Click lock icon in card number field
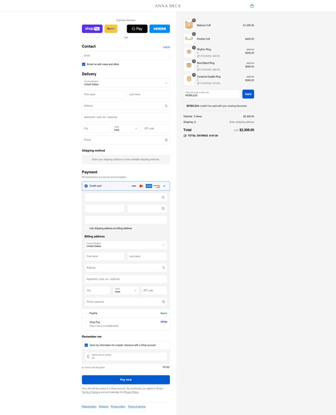336x415 pixels. tap(163, 197)
